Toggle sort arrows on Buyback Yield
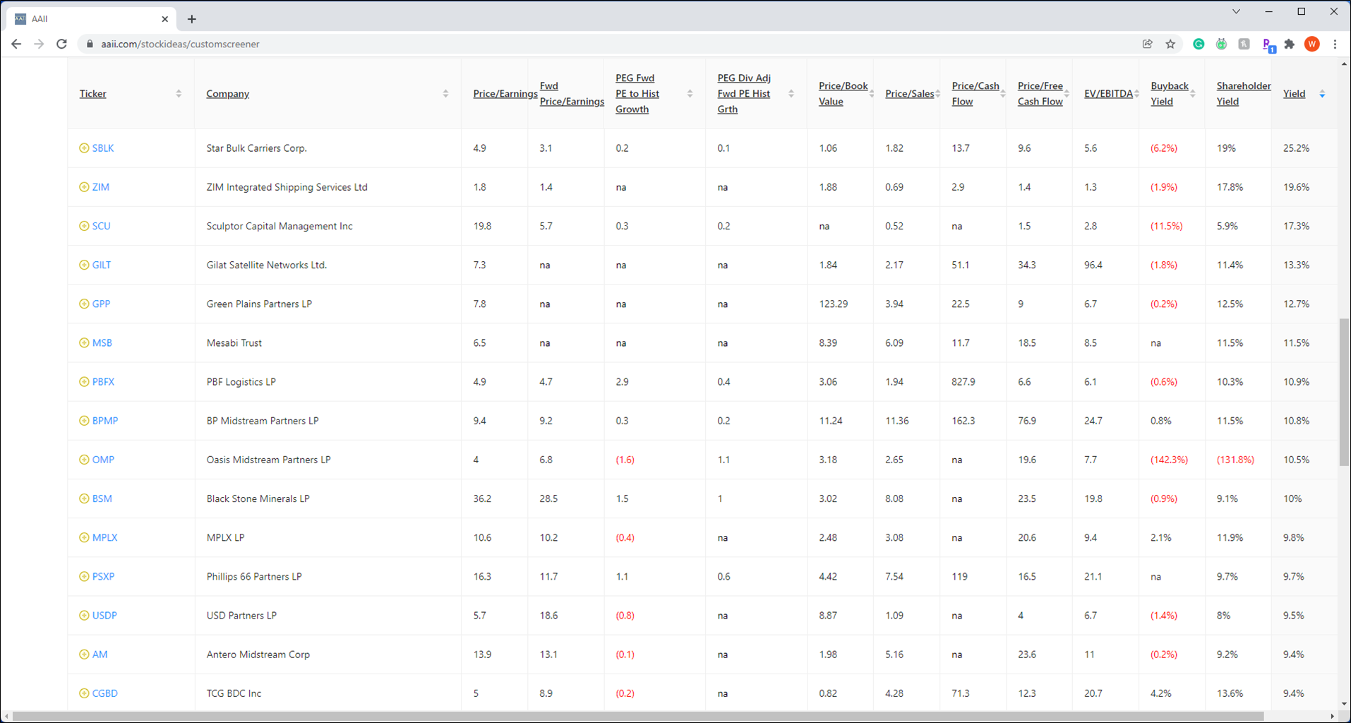 click(1192, 94)
